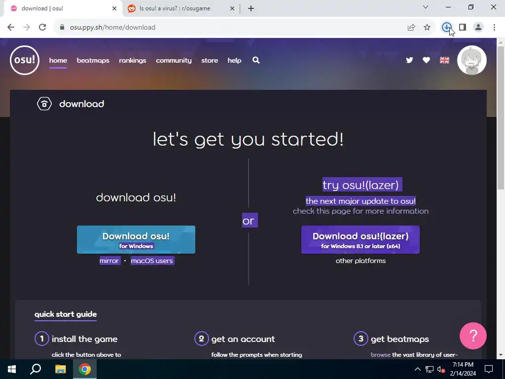Open Chrome three-dot menu
Image resolution: width=505 pixels, height=379 pixels.
pos(494,28)
